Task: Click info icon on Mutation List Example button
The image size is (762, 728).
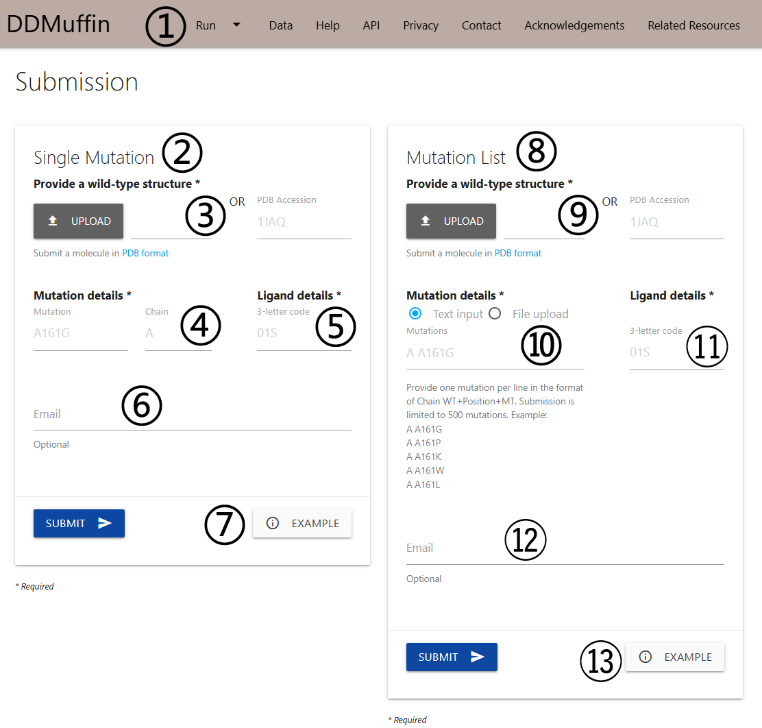Action: click(x=645, y=657)
